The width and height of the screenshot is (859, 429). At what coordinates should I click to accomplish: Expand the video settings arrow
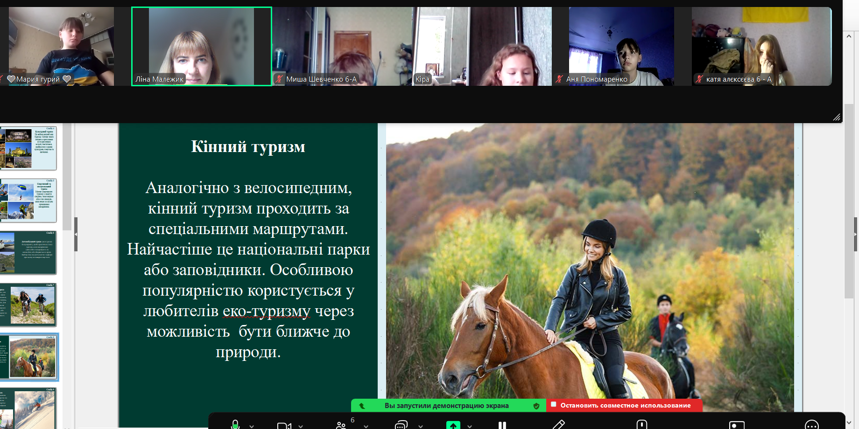pyautogui.click(x=301, y=426)
